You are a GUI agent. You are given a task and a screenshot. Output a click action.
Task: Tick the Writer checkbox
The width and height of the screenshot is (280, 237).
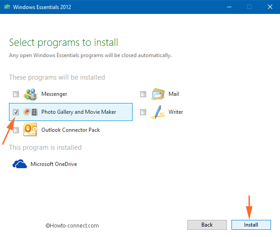tap(143, 112)
